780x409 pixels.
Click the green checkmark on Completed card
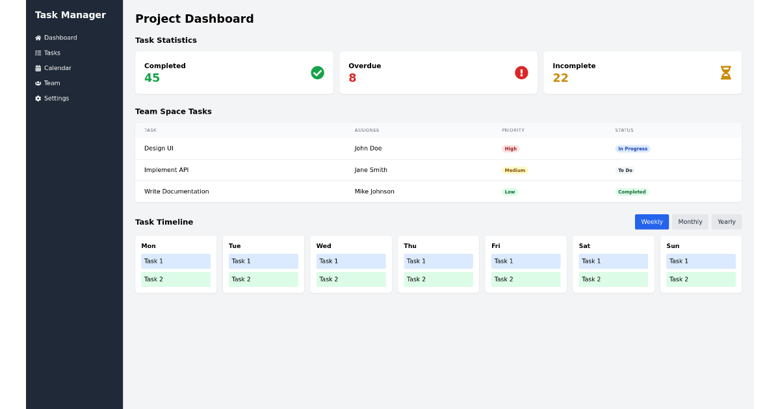point(317,73)
